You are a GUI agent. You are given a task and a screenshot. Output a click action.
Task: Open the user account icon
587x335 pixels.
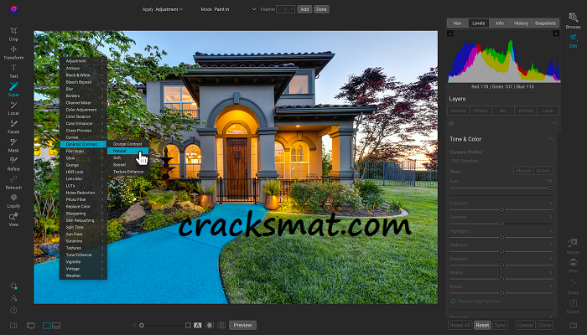(13, 298)
